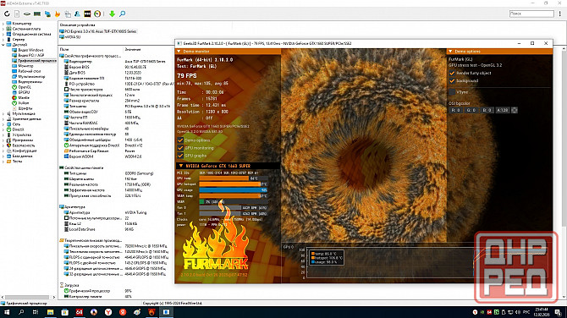Screen dimensions: 567x318
Task: Collapse the Дисплей tree node arrow
Action: (x=3, y=45)
